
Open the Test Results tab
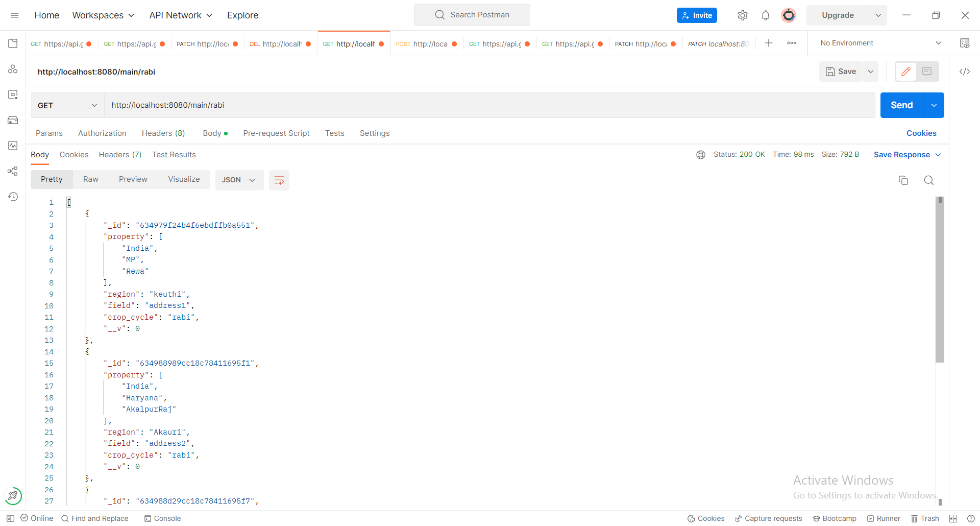(x=174, y=155)
